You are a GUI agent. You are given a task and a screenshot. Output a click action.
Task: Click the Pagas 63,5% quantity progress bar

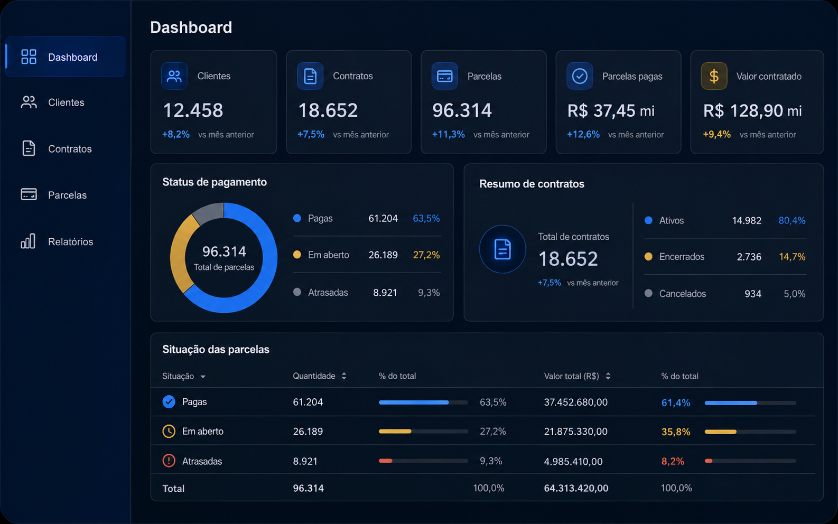coord(423,403)
